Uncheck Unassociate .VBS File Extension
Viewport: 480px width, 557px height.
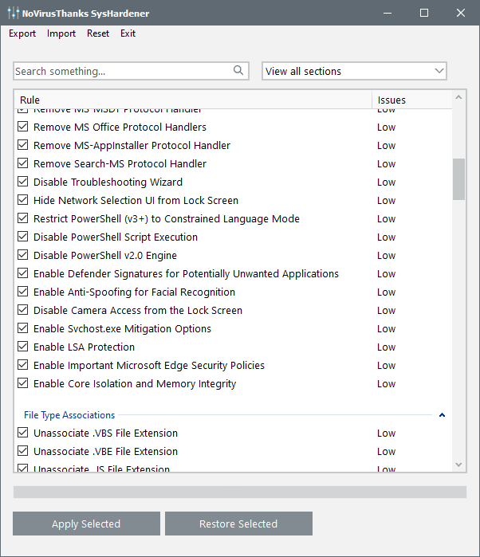tap(22, 433)
